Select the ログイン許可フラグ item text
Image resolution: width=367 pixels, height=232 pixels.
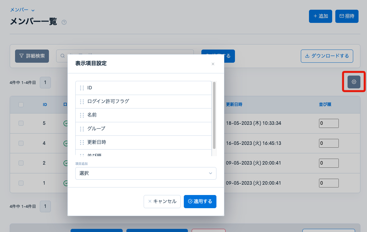coord(108,101)
